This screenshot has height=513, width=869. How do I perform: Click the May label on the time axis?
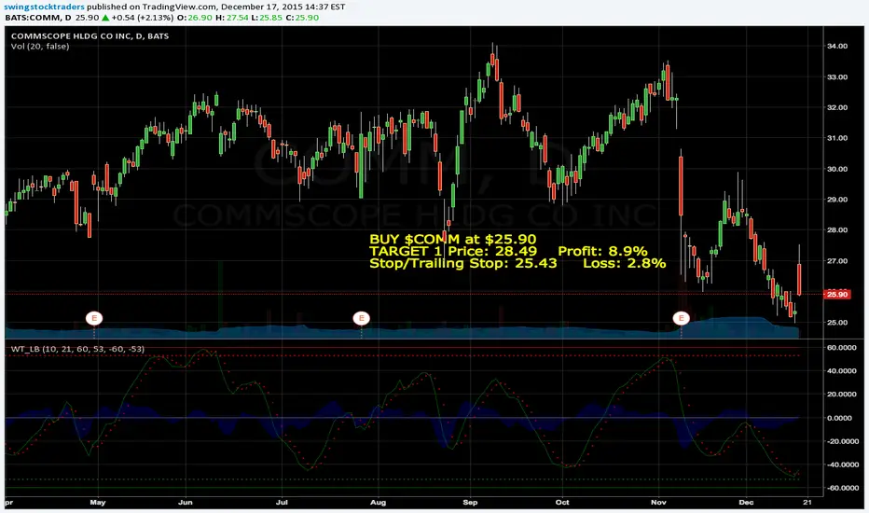coord(98,503)
